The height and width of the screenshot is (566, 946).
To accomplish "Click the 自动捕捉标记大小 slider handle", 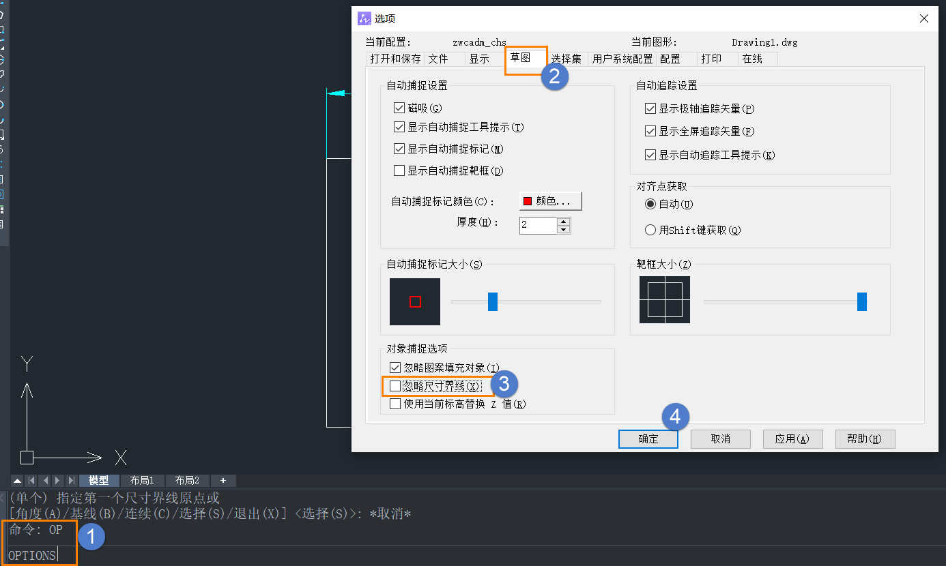I will 493,301.
